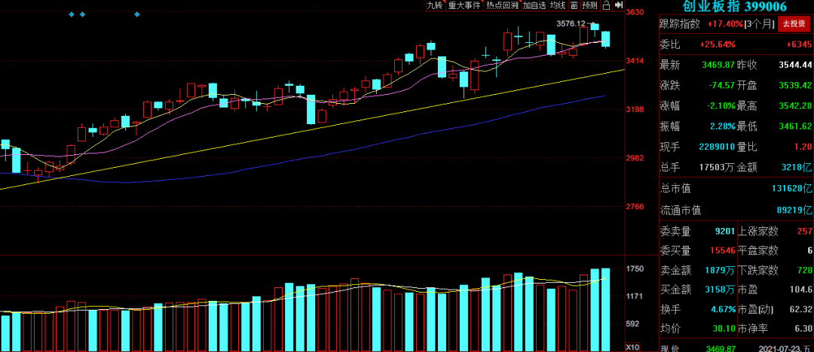The image size is (814, 352).
Task: Click the 流通市值 value 89219亿
Action: tap(795, 210)
